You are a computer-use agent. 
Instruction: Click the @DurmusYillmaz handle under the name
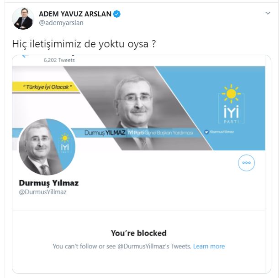coord(42,192)
